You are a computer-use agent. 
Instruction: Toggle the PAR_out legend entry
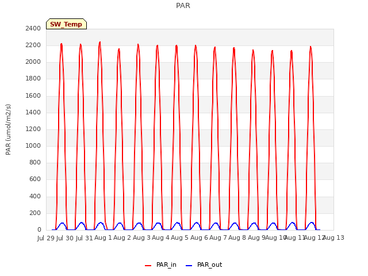point(204,264)
